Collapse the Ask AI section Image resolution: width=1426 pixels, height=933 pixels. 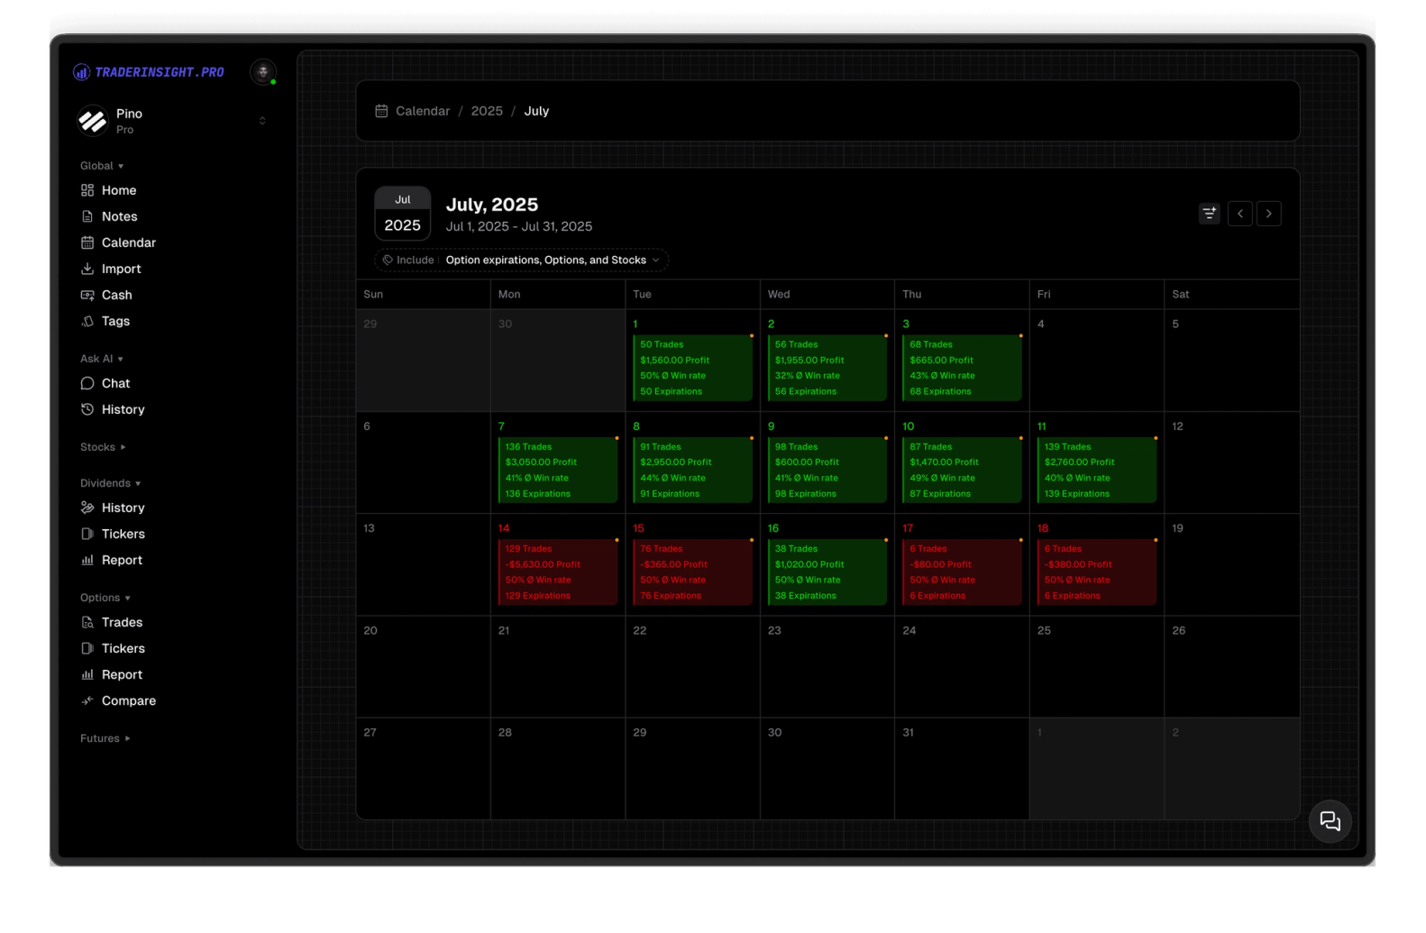[x=102, y=359]
